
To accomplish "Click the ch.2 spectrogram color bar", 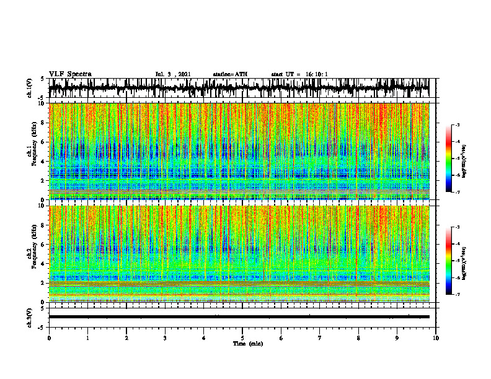I will coord(449,261).
